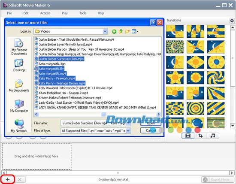Click the dialog help question mark button

[x=153, y=23]
